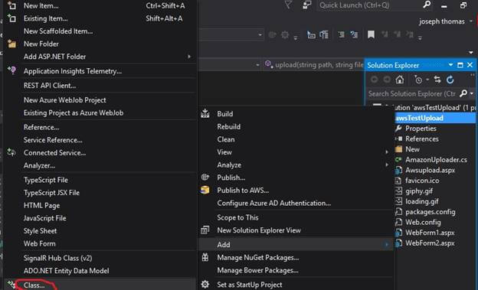Open the toolbar overflow options after bookmark icons

420,37
